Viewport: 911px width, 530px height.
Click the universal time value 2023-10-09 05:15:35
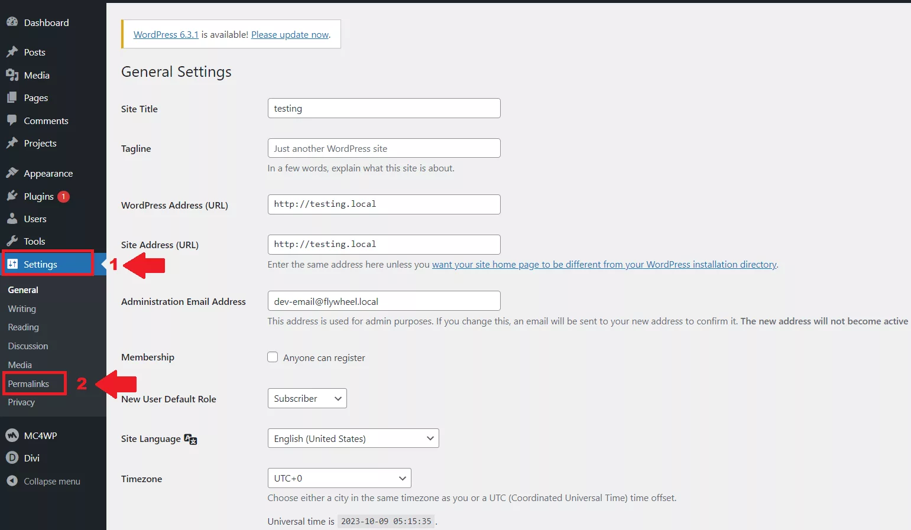point(386,521)
